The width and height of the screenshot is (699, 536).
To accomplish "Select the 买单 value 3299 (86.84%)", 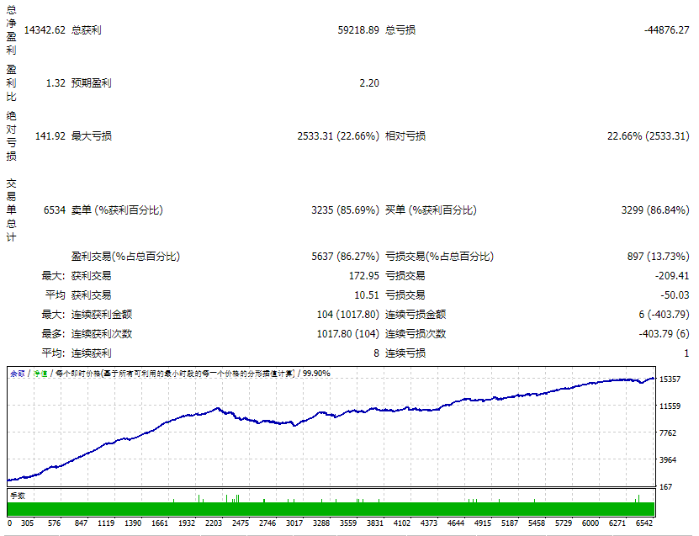I will [x=654, y=210].
